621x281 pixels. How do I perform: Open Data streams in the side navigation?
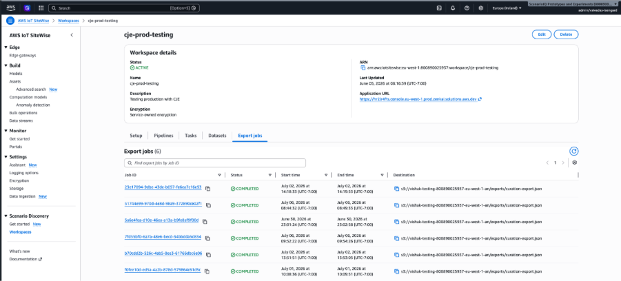pyautogui.click(x=21, y=121)
